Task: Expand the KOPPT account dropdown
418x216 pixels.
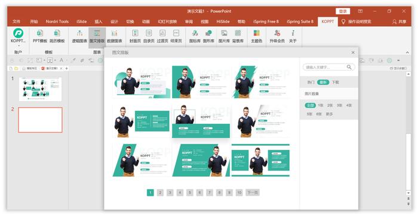Action: click(x=18, y=46)
